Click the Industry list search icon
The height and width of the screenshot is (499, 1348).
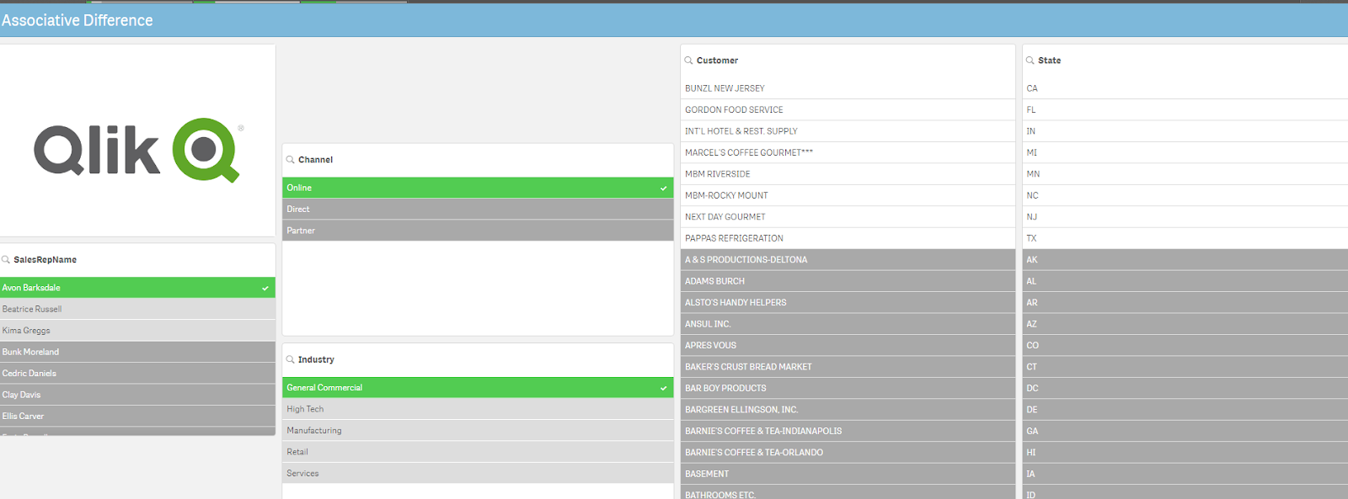(290, 359)
